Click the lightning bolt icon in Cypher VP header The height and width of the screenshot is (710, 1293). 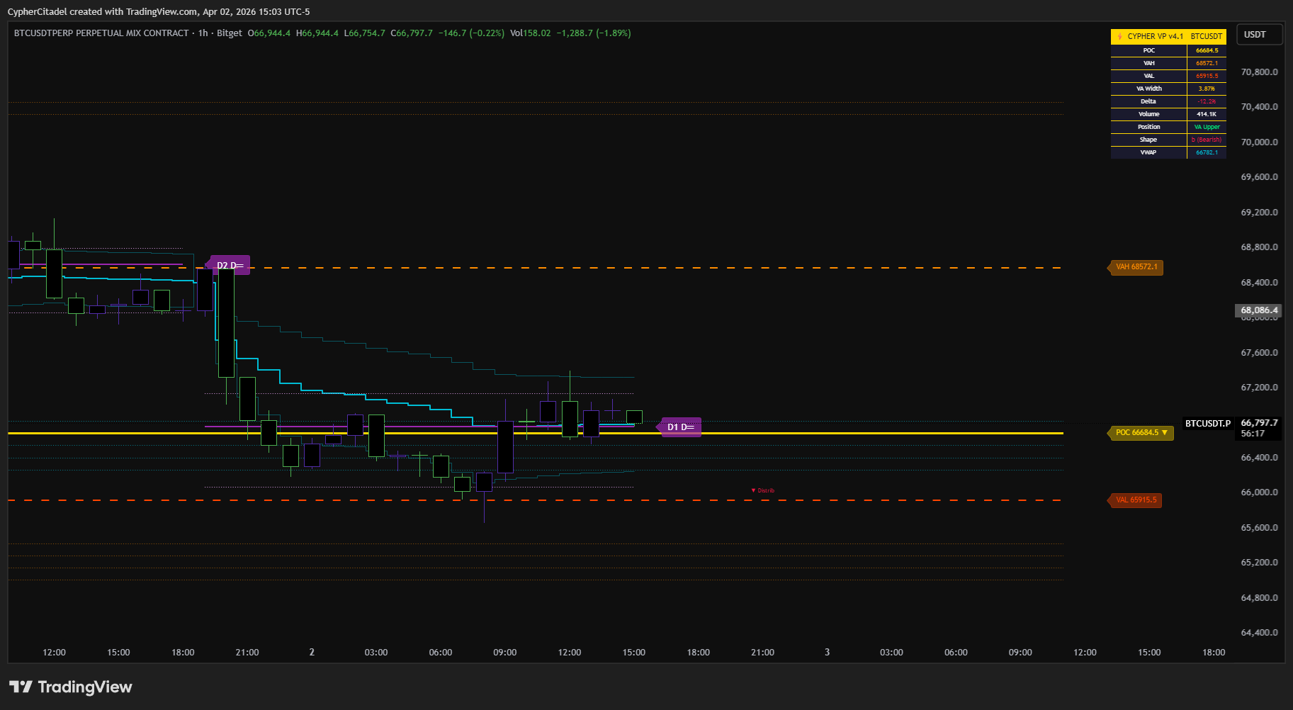click(x=1119, y=36)
